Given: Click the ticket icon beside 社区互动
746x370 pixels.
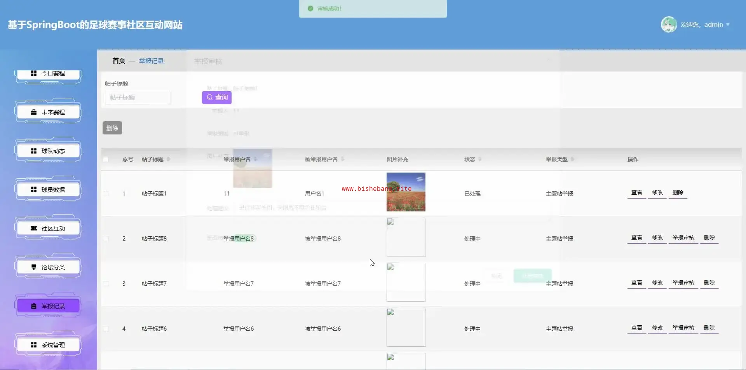Looking at the screenshot, I should [34, 229].
